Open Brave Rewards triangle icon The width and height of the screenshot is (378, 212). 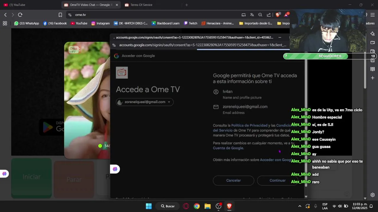(286, 15)
